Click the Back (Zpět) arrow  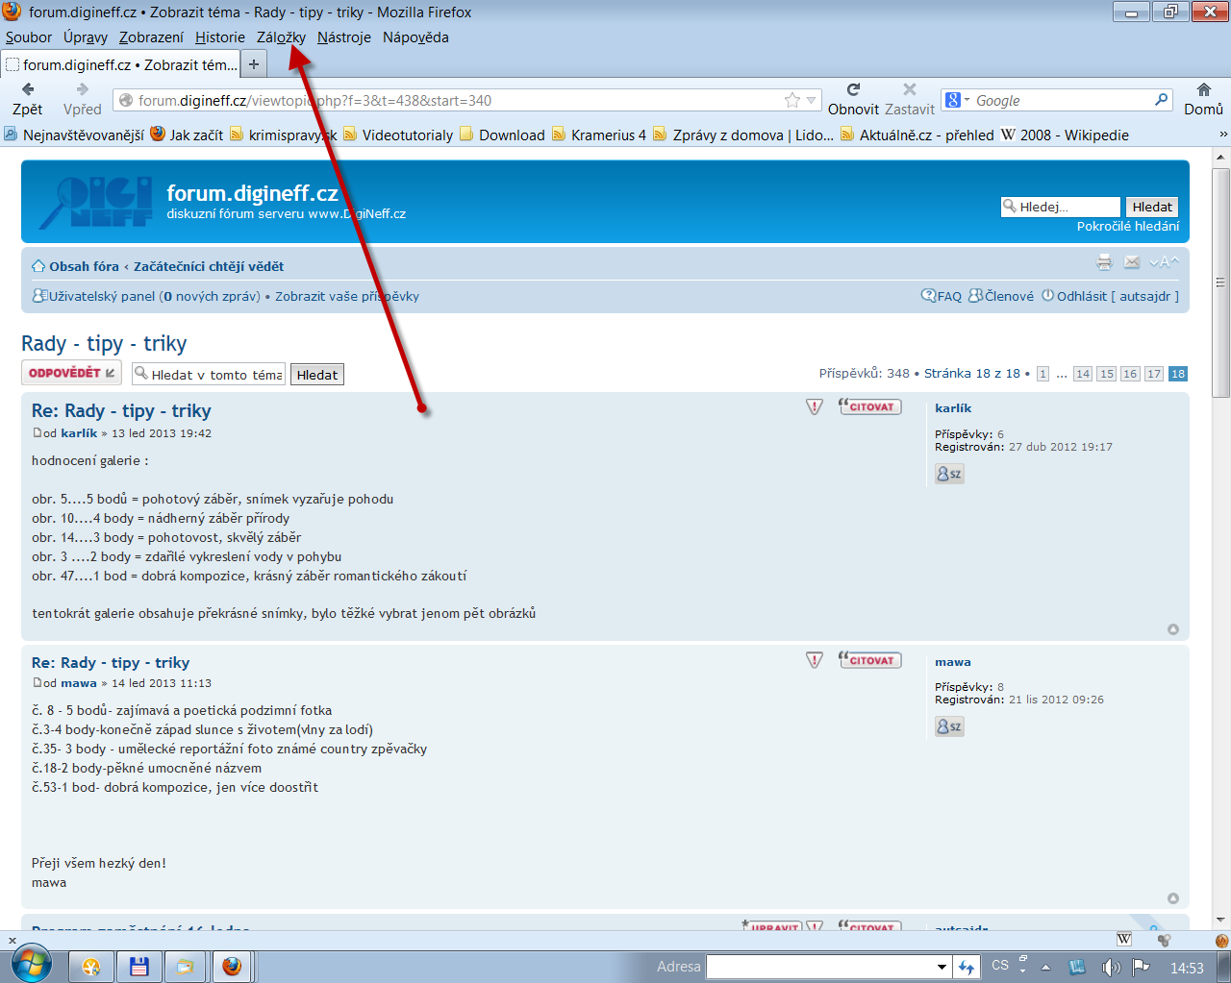coord(28,90)
